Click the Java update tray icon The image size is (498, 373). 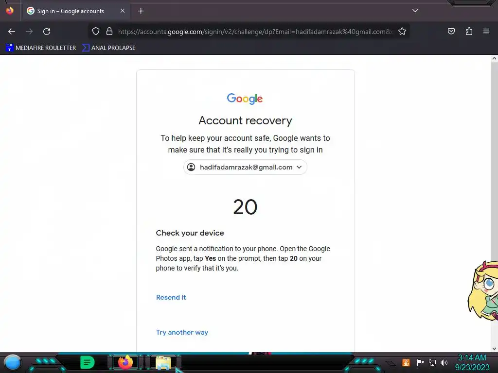pos(406,362)
